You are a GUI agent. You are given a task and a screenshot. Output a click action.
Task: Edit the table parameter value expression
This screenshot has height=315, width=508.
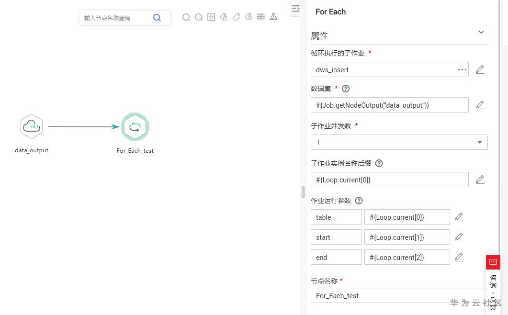pos(459,217)
